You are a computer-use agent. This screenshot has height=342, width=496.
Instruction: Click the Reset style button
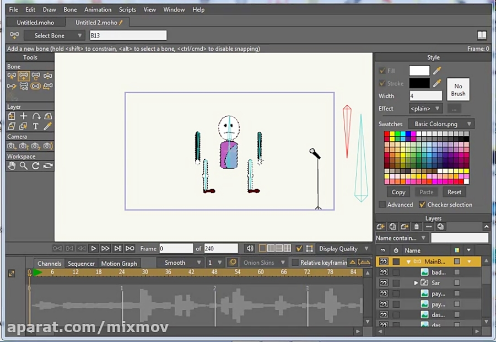coord(454,192)
